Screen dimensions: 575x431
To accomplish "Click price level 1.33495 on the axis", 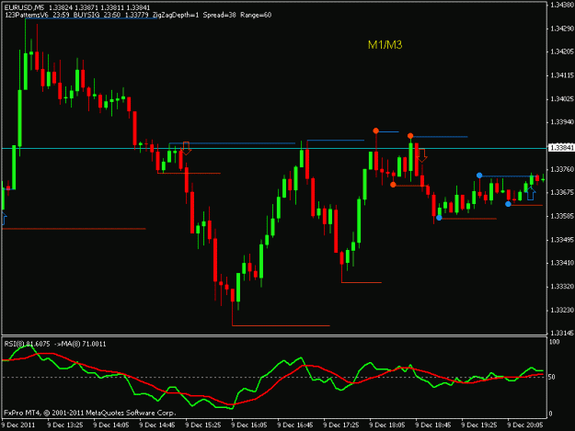I will (x=561, y=240).
